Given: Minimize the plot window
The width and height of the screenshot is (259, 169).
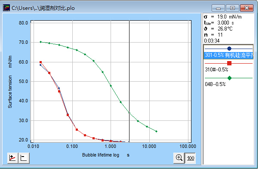Looking at the screenshot, I should pyautogui.click(x=219, y=8).
